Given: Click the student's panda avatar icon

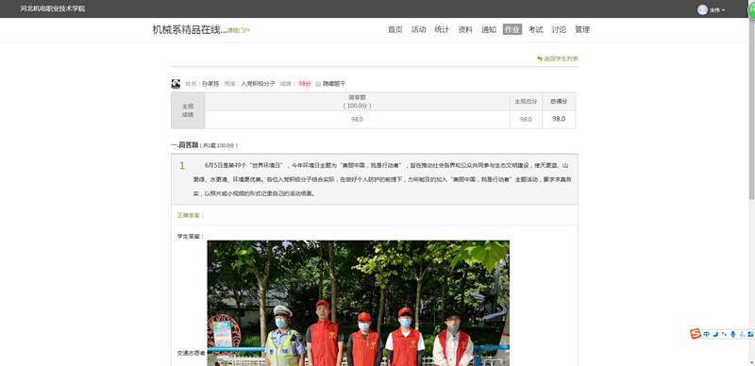Looking at the screenshot, I should [x=176, y=84].
